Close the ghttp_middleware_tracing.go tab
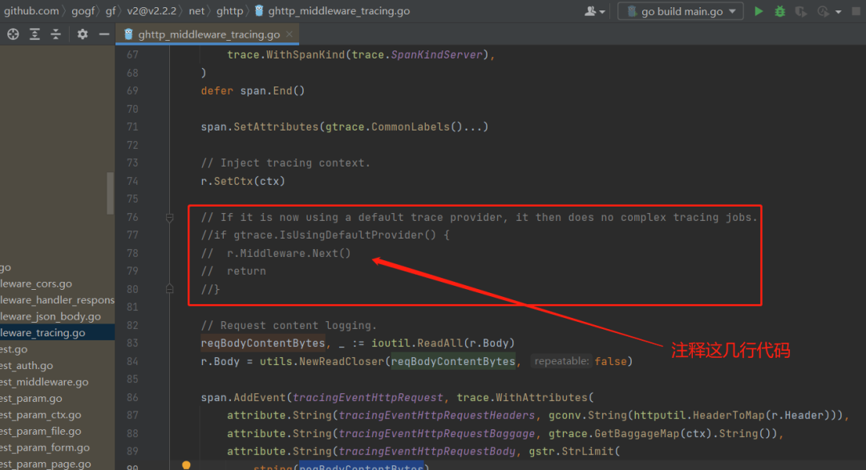 point(289,34)
